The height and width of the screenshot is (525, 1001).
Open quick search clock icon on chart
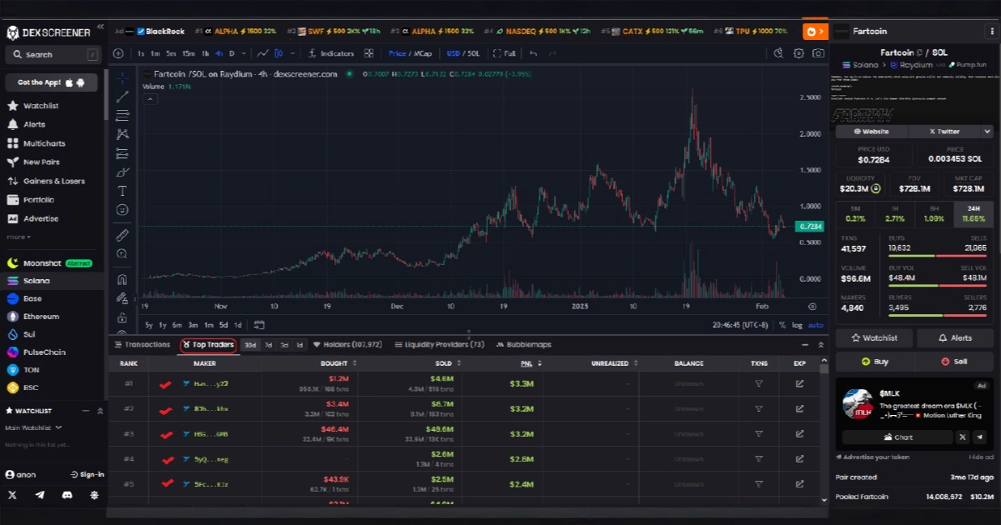[778, 53]
